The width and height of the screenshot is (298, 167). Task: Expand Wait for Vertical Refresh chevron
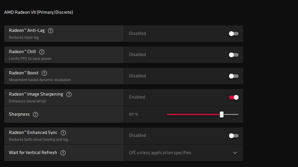235,153
